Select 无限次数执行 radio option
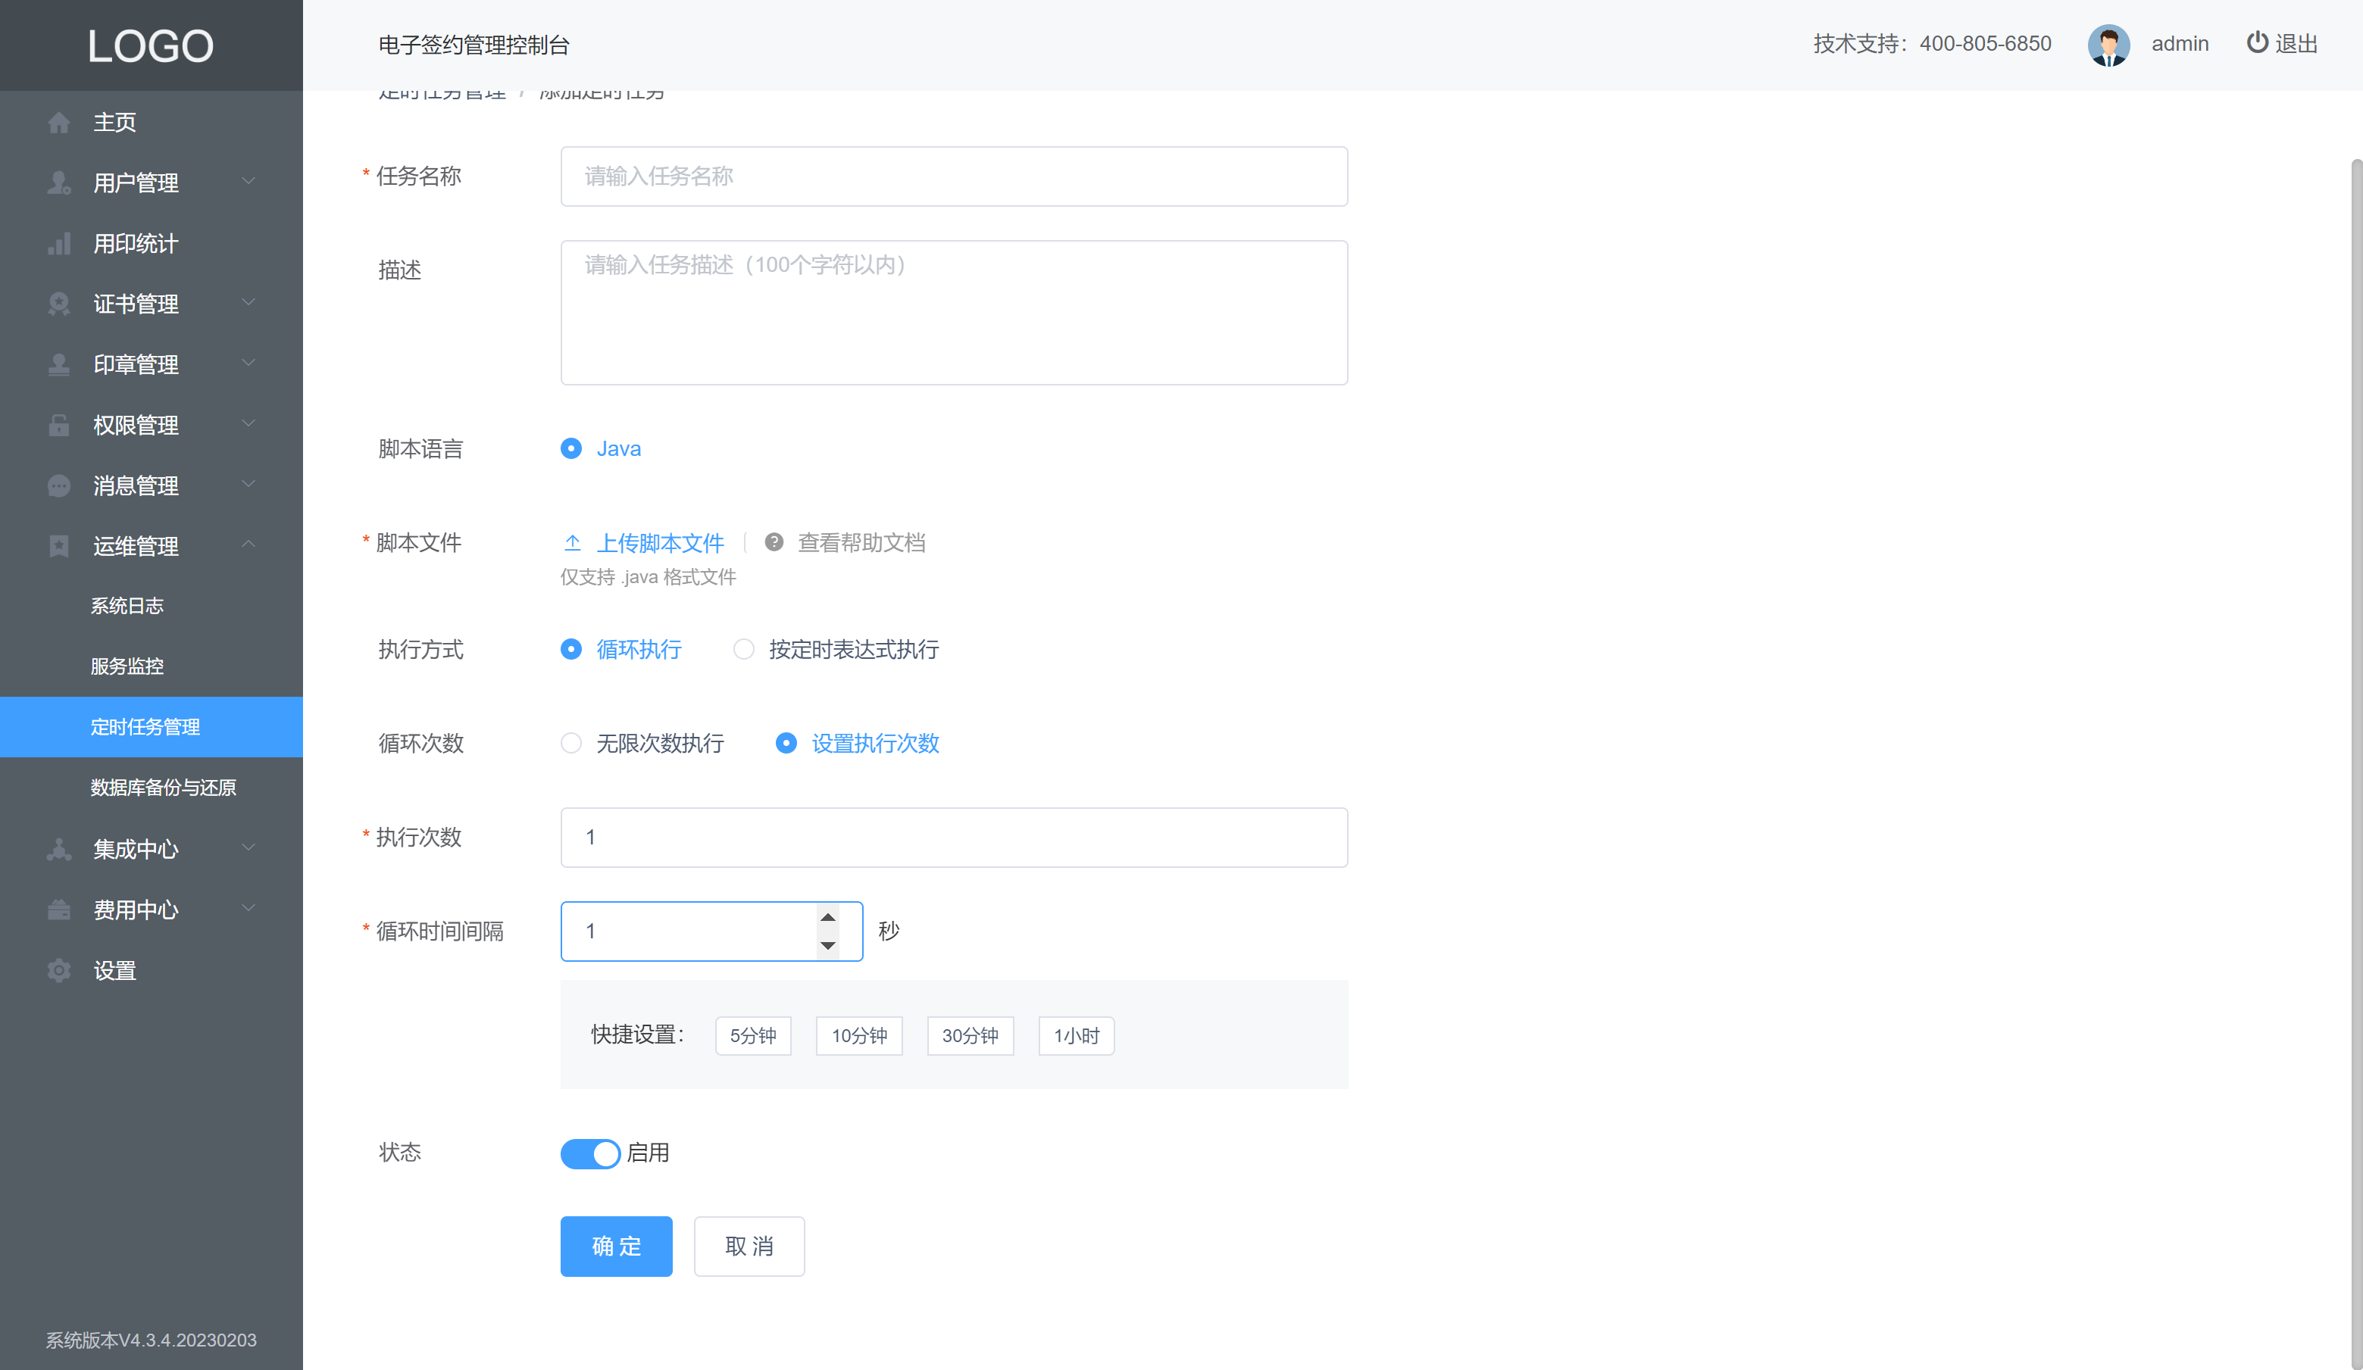Image resolution: width=2363 pixels, height=1370 pixels. coord(571,743)
